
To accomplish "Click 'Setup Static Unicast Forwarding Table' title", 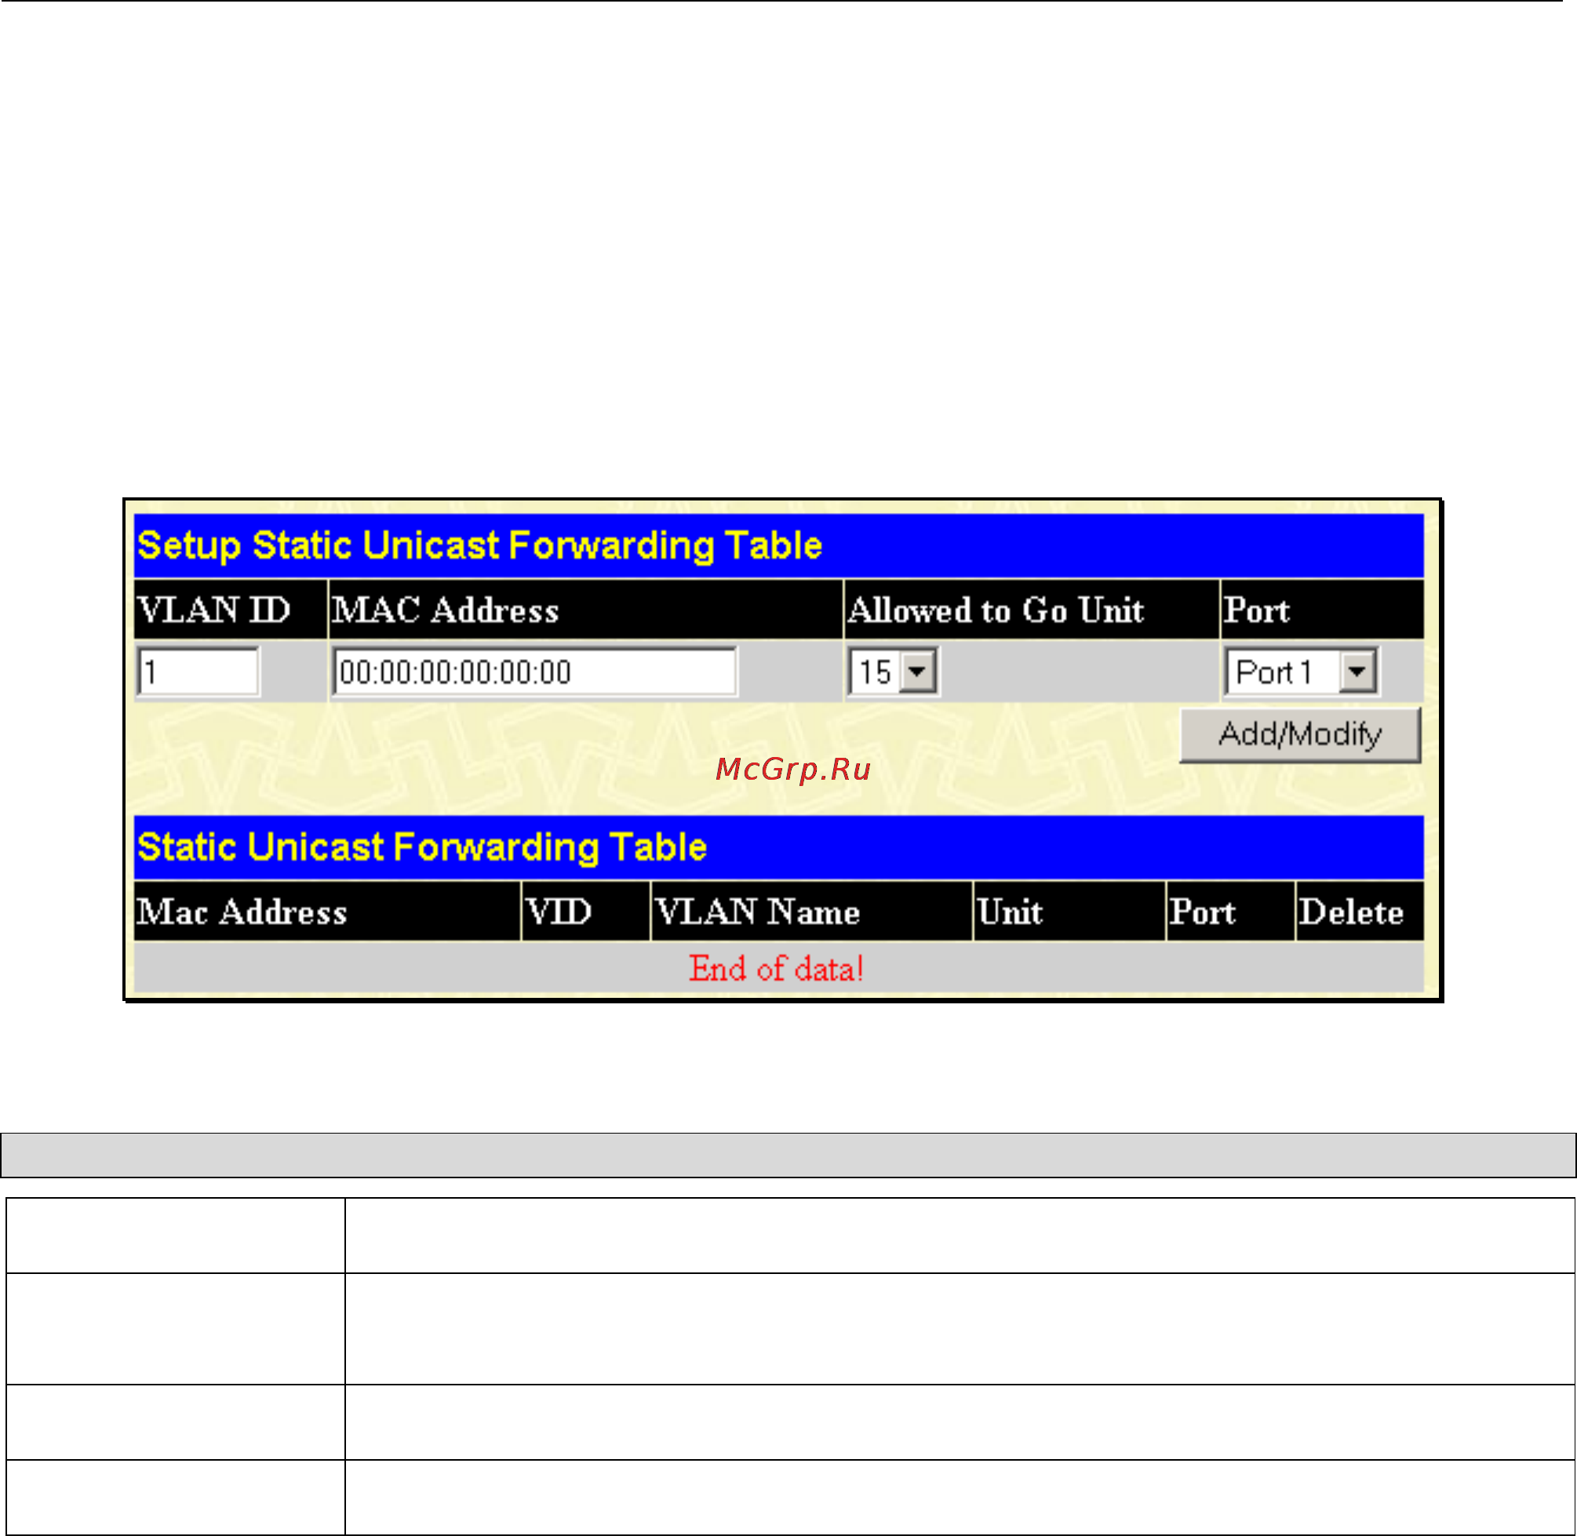I will 480,545.
